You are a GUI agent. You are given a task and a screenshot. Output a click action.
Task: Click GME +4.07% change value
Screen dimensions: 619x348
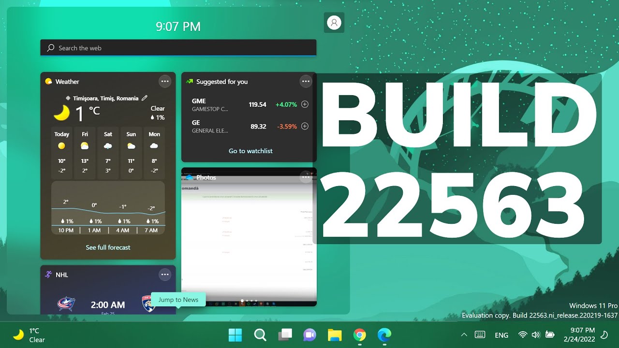coord(286,104)
